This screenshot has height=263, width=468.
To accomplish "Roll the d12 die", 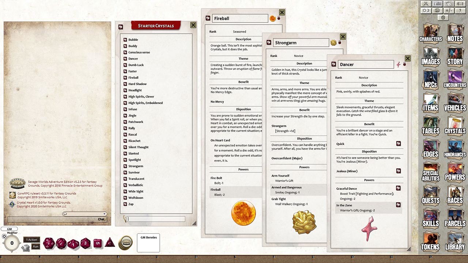I will point(61,243).
